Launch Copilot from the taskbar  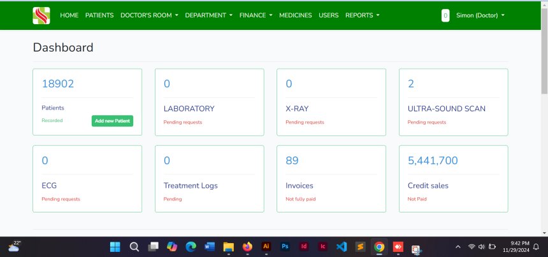tap(172, 247)
